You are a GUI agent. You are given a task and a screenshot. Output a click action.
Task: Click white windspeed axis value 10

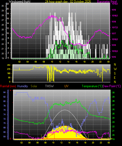coord(8,33)
